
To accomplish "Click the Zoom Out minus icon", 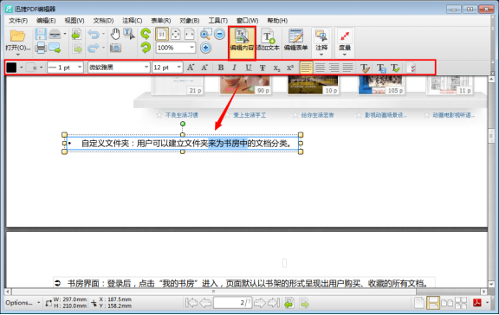I will pyautogui.click(x=219, y=34).
